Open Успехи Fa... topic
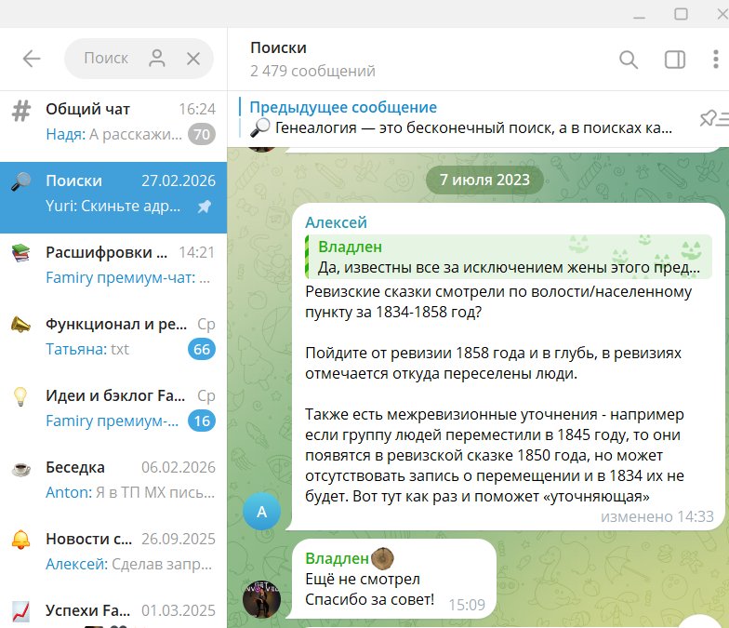This screenshot has width=729, height=628. [113, 610]
